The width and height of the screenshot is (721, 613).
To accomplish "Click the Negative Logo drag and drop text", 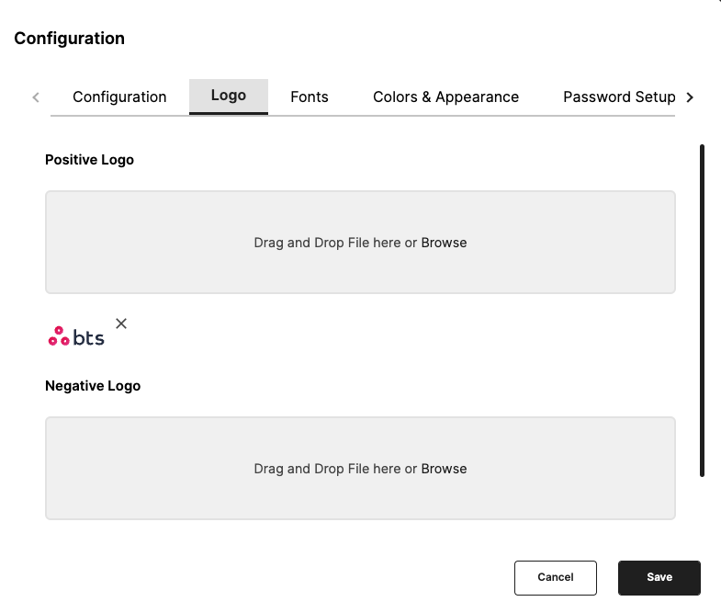I will tap(335, 469).
